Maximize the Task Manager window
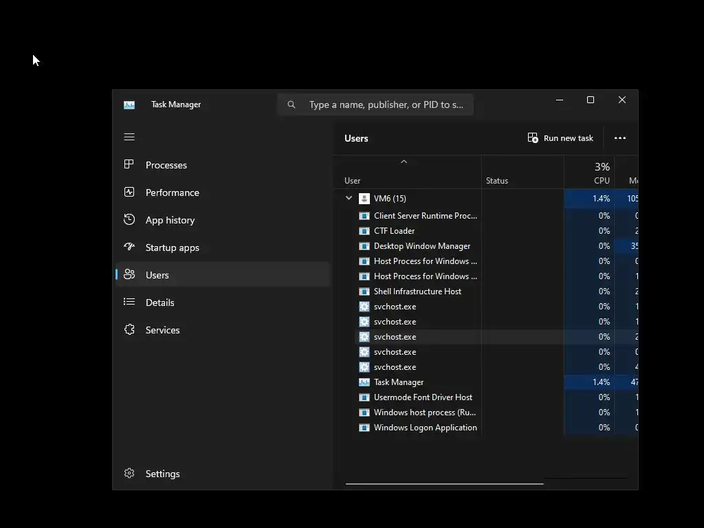704x528 pixels. point(591,100)
